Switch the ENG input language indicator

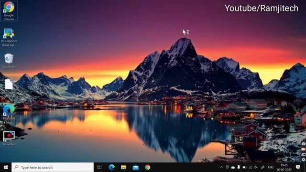click(271, 167)
